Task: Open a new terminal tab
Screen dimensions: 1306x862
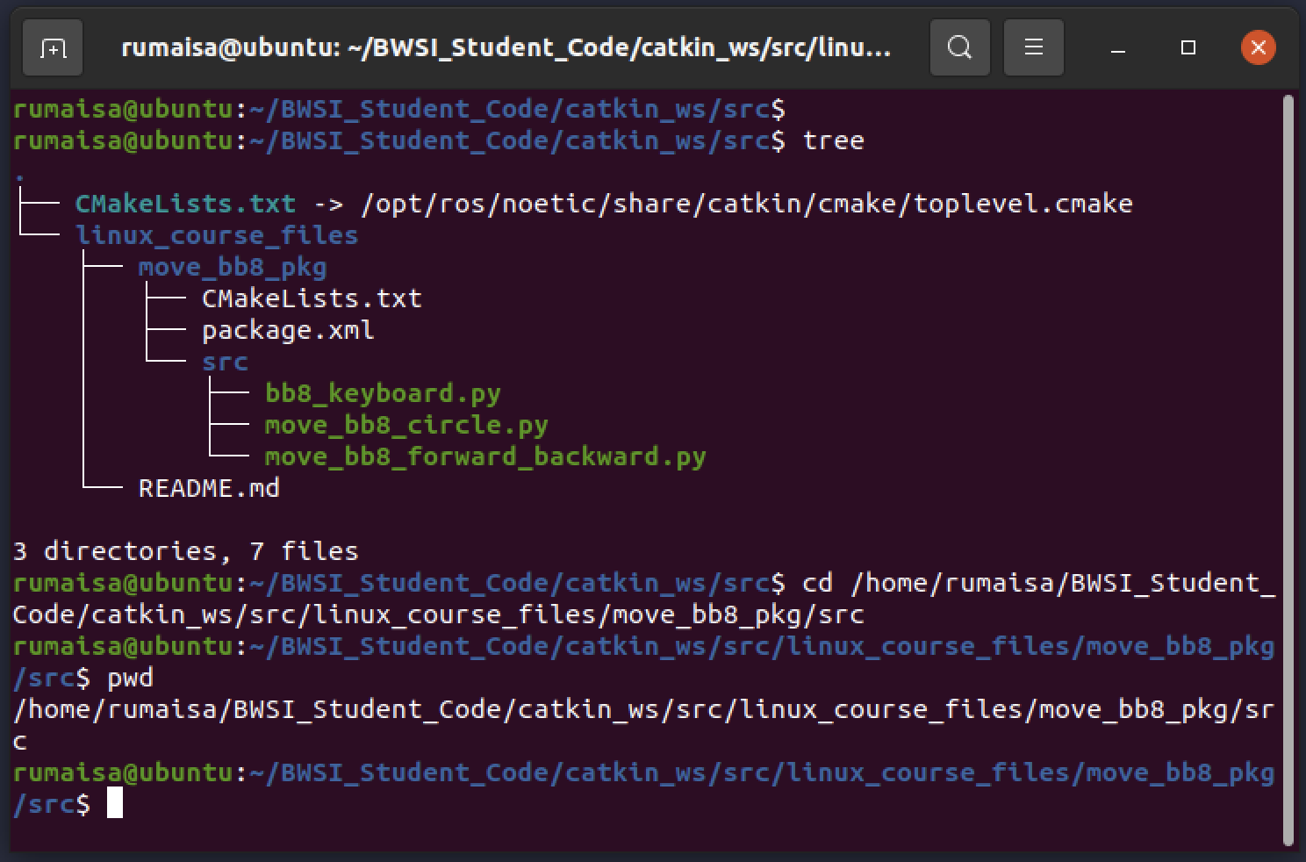Action: point(53,47)
